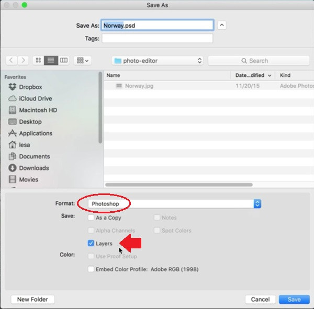This screenshot has height=309, width=314.
Task: Sort by the Date Modified column
Action: (x=254, y=75)
